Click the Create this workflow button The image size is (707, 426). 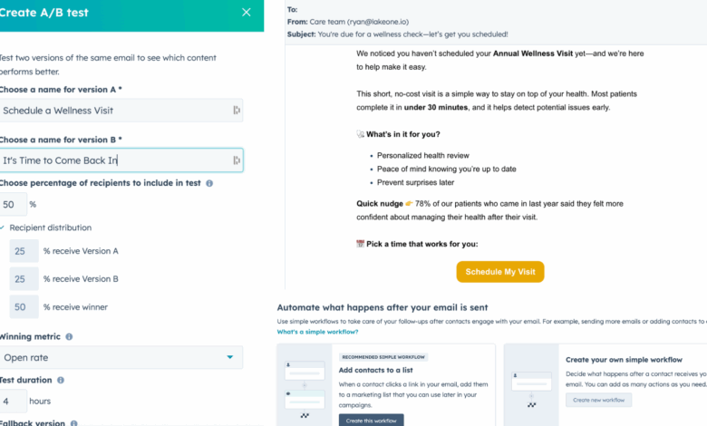pyautogui.click(x=372, y=420)
